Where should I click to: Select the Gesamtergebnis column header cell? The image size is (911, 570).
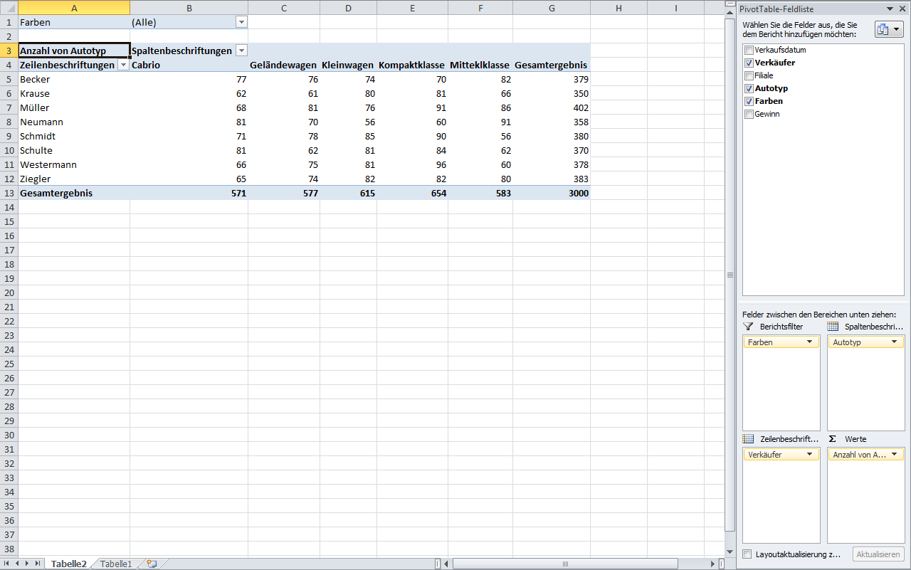[x=552, y=65]
